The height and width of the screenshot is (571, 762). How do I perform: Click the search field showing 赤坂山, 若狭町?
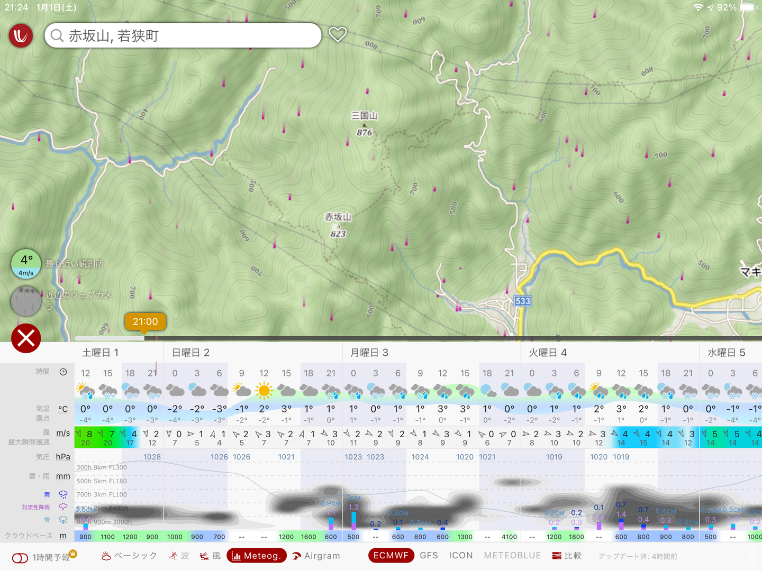tap(183, 36)
